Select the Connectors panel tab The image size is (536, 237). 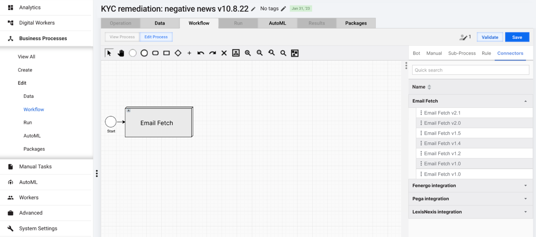510,53
